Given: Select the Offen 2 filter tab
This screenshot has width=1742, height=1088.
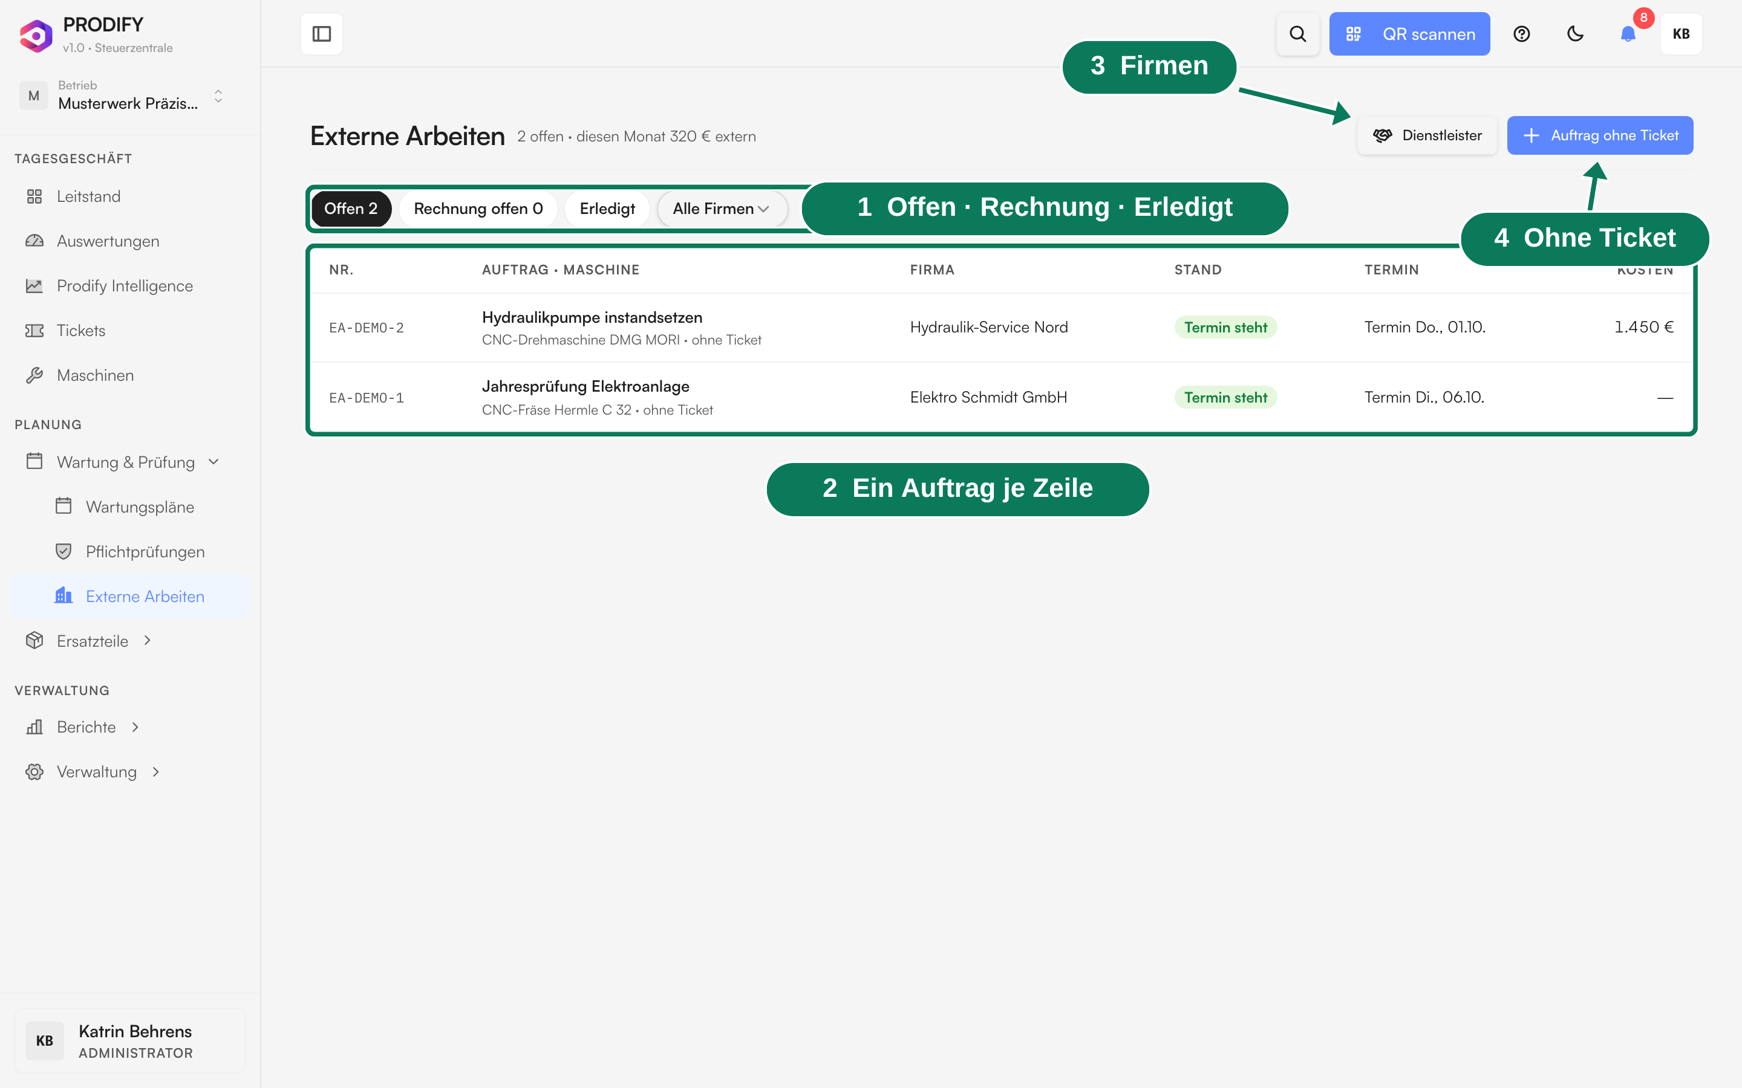Looking at the screenshot, I should tap(351, 209).
